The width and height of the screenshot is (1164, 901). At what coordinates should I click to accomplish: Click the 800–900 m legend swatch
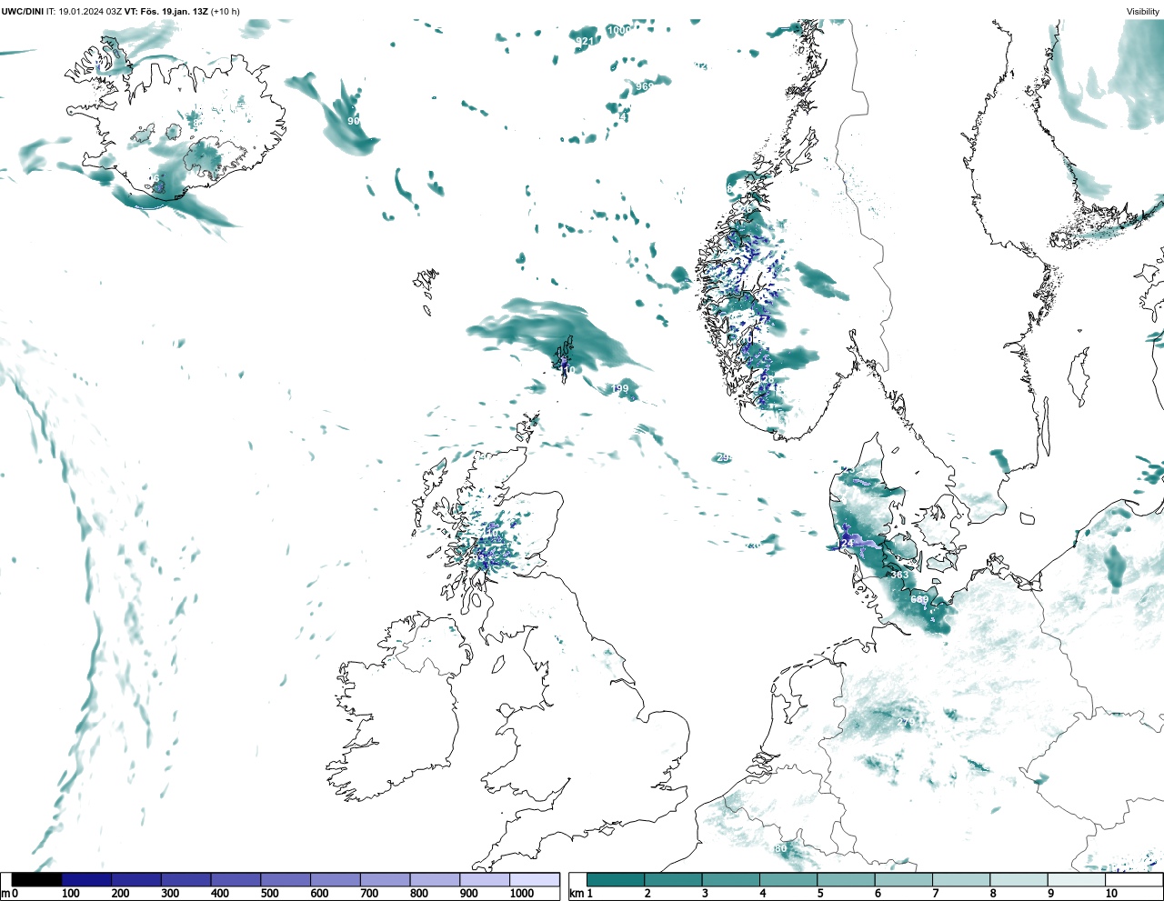pos(435,879)
